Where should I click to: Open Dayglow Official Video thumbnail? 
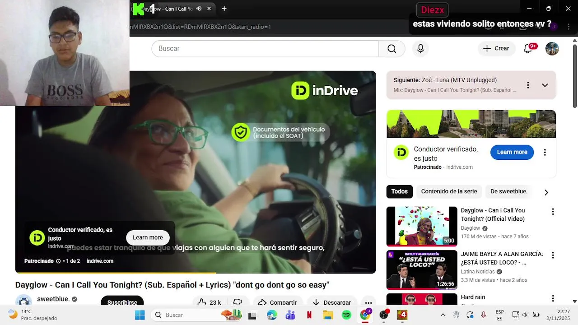pos(422,226)
